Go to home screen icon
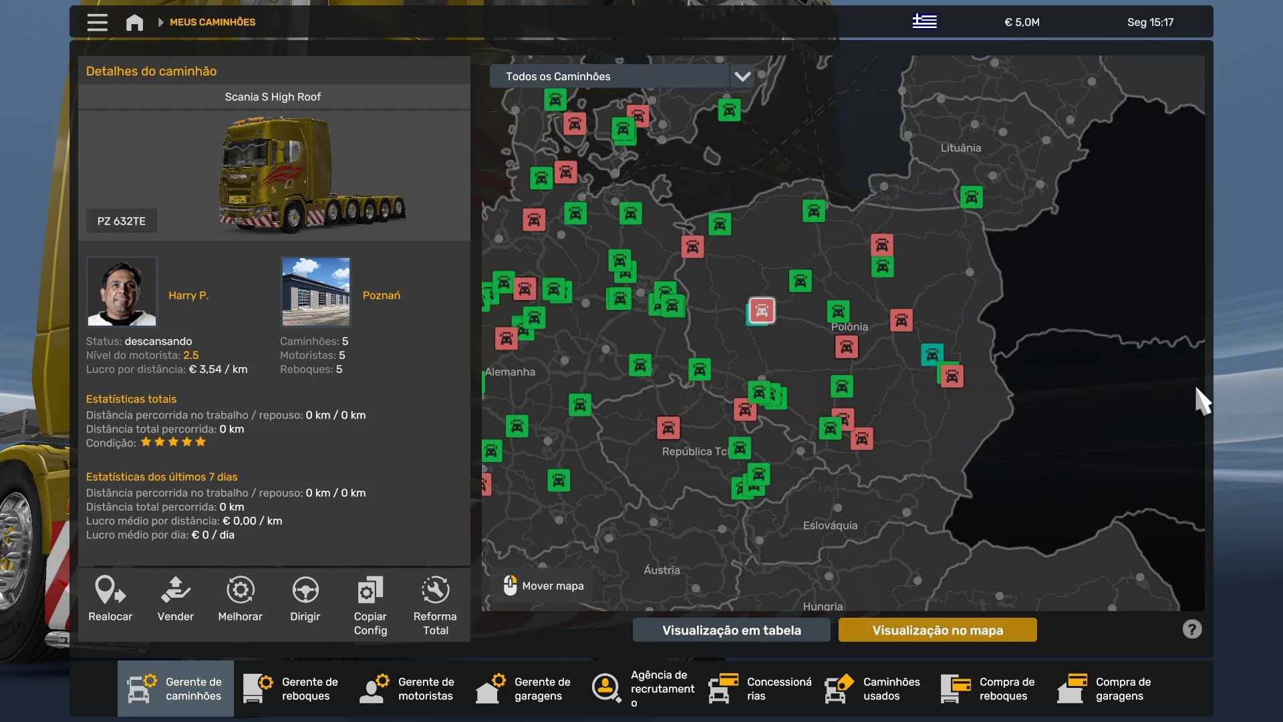This screenshot has height=722, width=1283. pos(134,22)
